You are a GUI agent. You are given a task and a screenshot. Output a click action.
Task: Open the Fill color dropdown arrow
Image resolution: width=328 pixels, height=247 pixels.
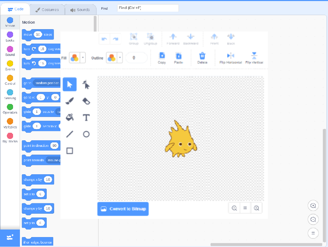point(83,58)
